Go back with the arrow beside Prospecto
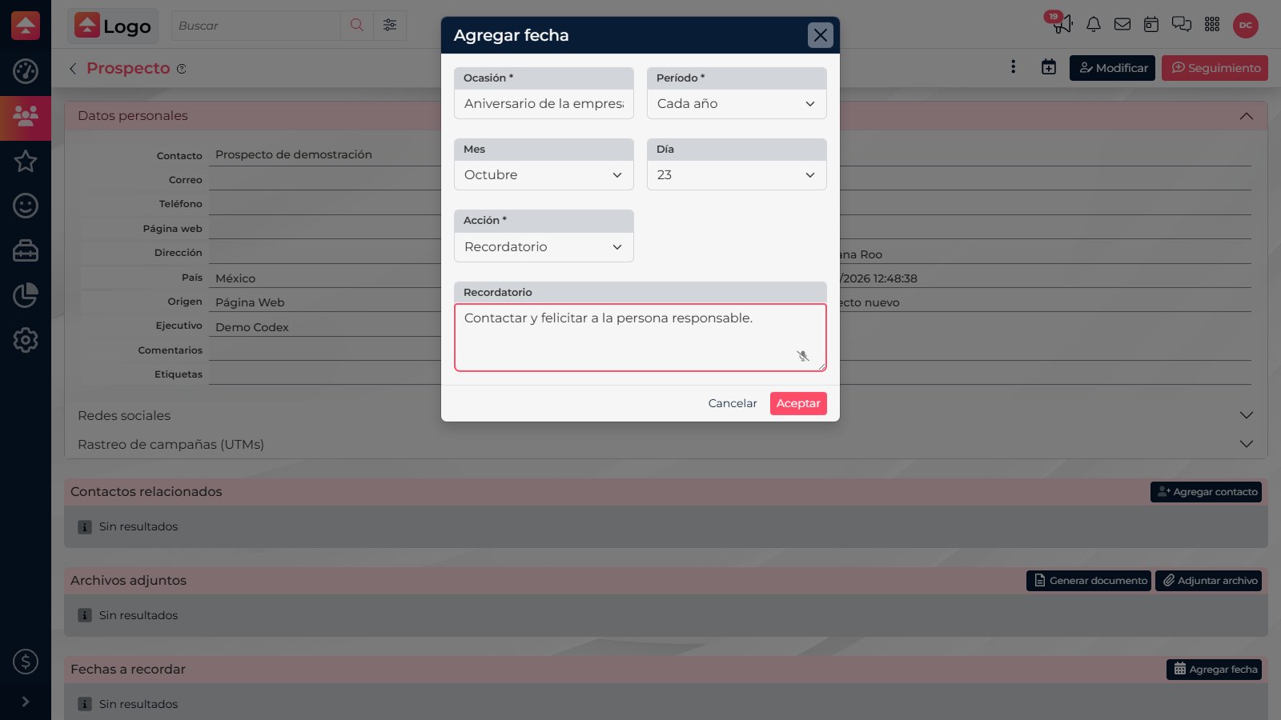 point(73,69)
